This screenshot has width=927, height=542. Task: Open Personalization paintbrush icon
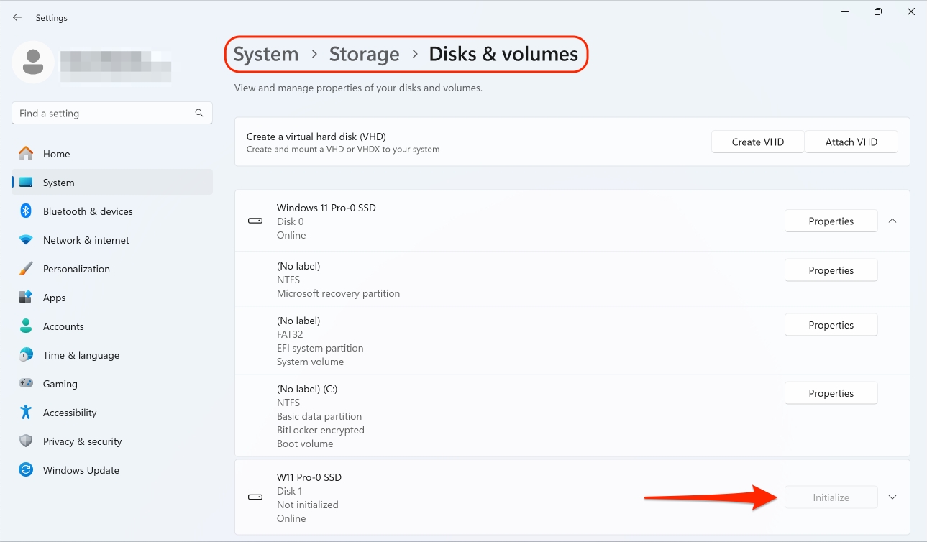tap(26, 269)
